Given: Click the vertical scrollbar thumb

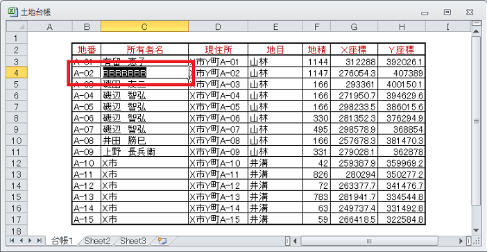Looking at the screenshot, I should click(x=475, y=121).
